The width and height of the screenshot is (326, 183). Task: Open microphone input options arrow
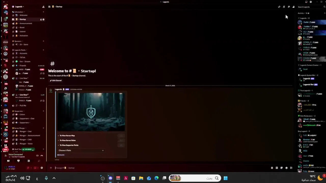click(31, 168)
